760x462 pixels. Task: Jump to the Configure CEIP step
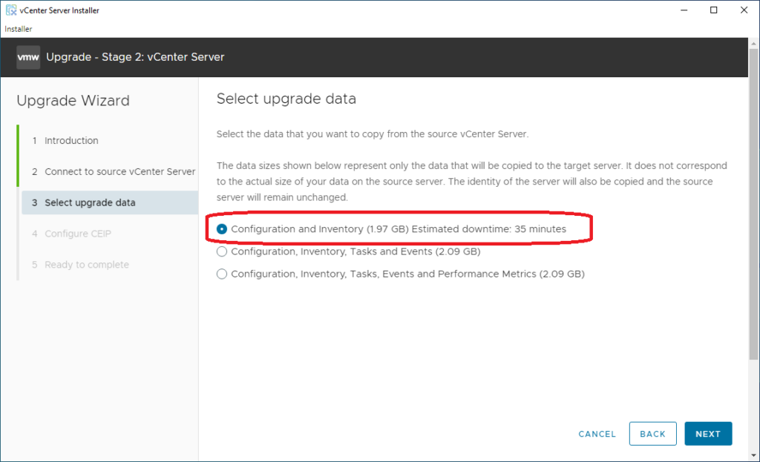[x=77, y=234]
